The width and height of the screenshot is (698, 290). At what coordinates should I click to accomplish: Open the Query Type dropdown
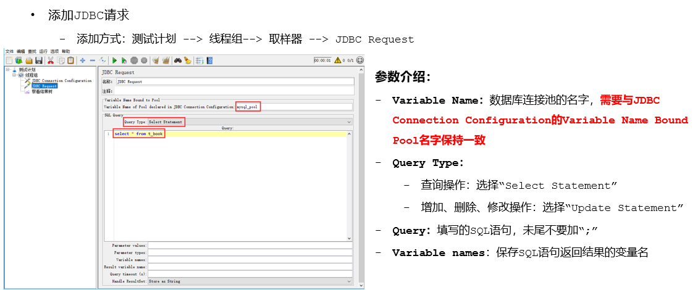250,122
